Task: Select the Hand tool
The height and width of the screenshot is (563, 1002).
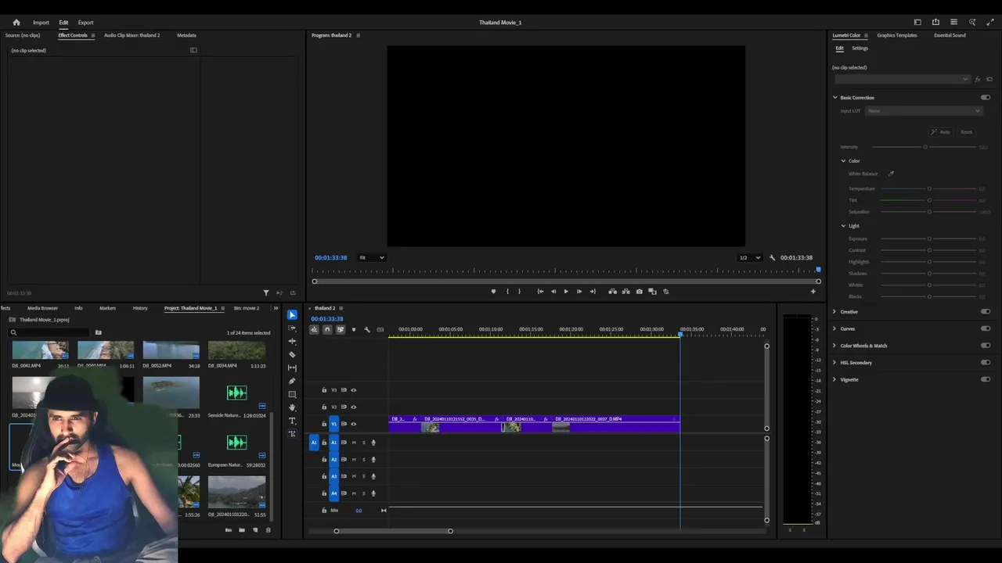Action: coord(292,407)
